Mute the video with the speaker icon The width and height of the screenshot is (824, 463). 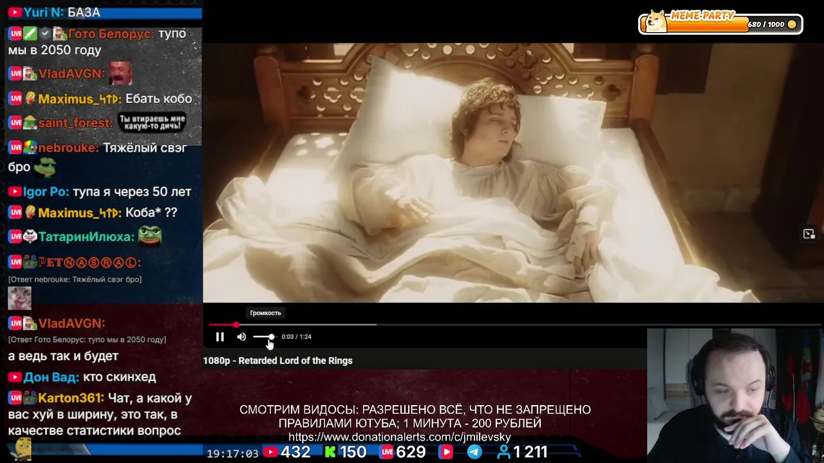point(241,337)
